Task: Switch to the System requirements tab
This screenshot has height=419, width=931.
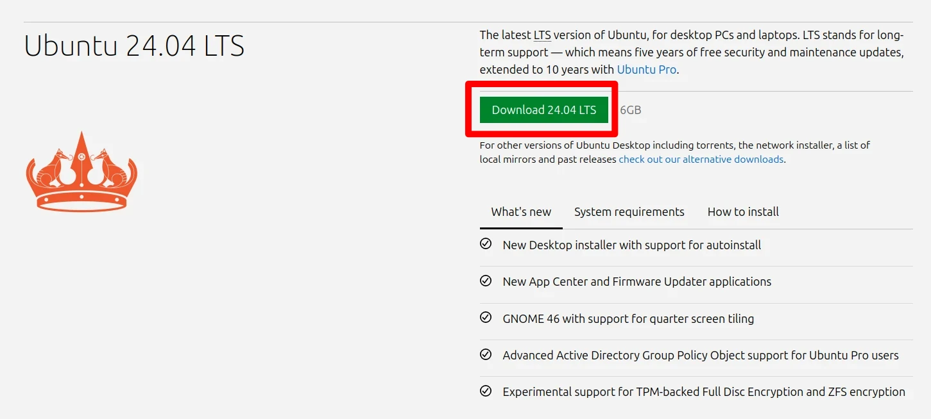Action: click(629, 211)
